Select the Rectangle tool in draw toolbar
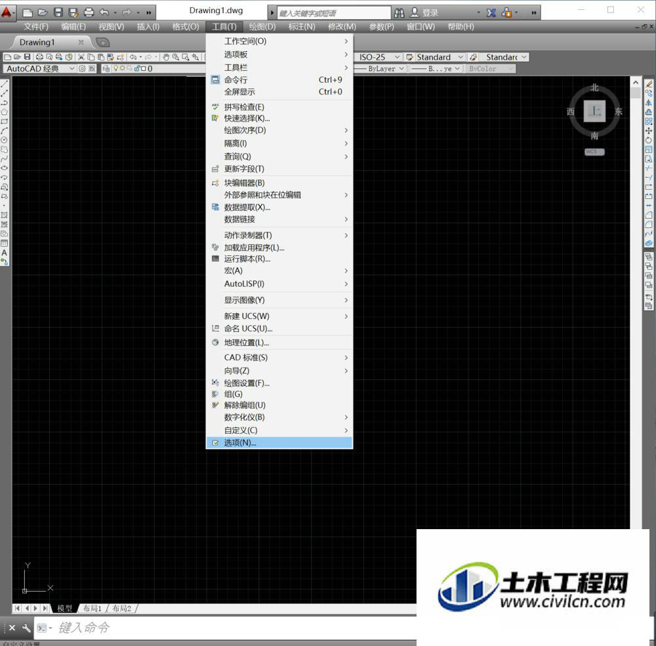Screen dimensions: 656x646 (x=4, y=121)
